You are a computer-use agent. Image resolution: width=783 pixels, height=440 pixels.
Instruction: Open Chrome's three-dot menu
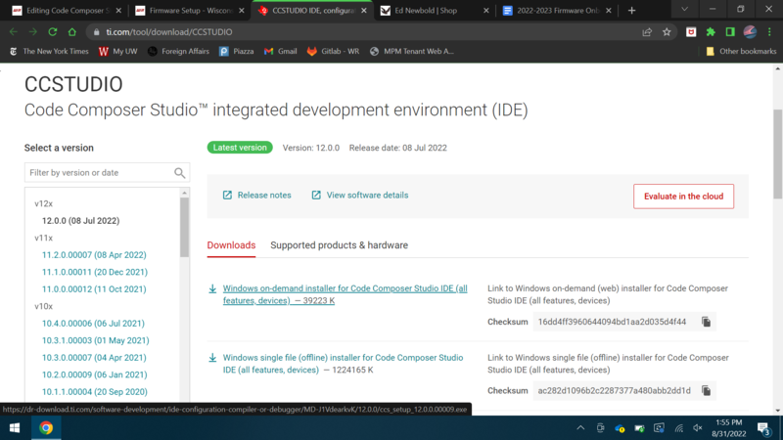(x=769, y=32)
